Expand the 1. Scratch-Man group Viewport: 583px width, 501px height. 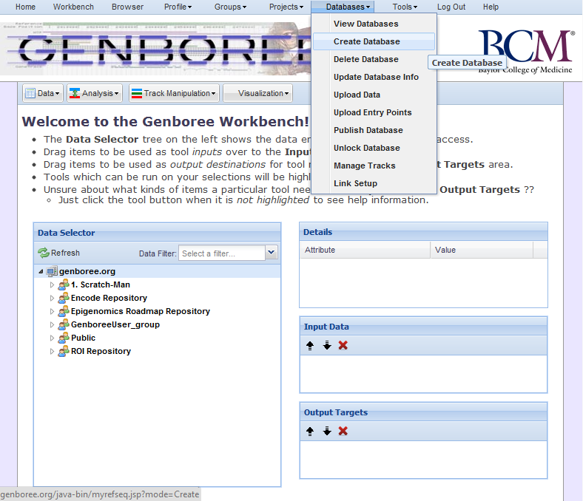tap(52, 285)
